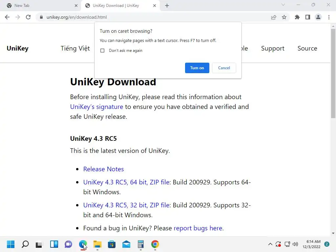Switch site to Tiếng Việt
This screenshot has height=252, width=336.
coord(75,49)
